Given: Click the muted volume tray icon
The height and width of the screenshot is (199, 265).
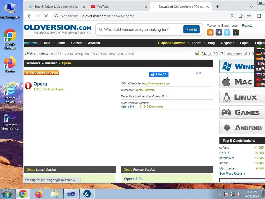Looking at the screenshot, I should [239, 194].
